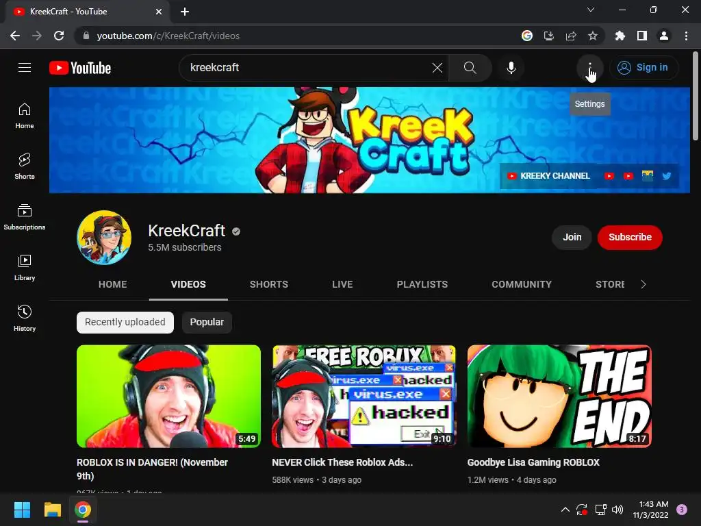Clear the search box with the X

[x=437, y=68]
